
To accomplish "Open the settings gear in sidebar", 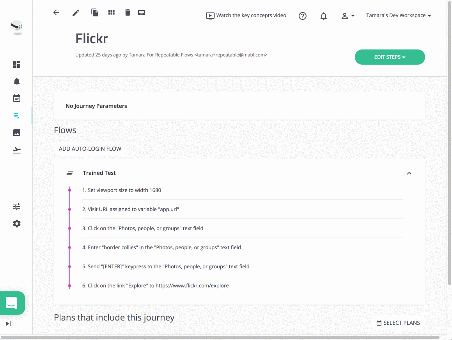I will coord(17,224).
